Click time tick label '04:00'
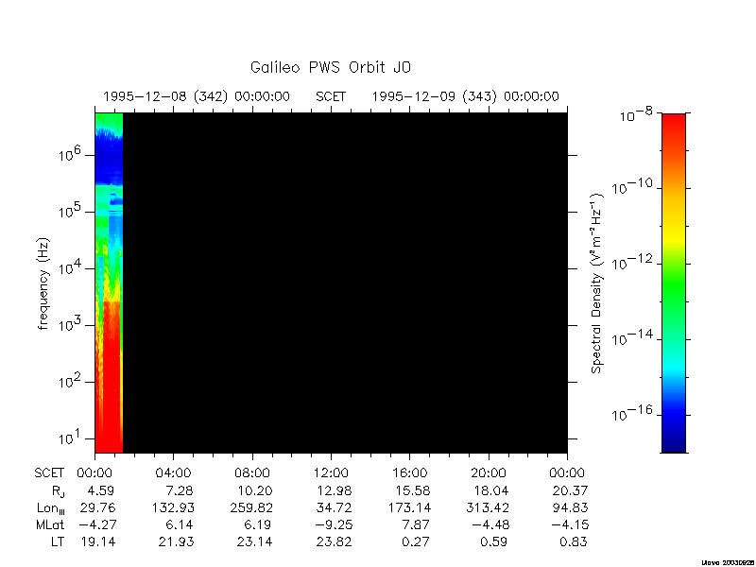The image size is (756, 567). click(x=173, y=473)
